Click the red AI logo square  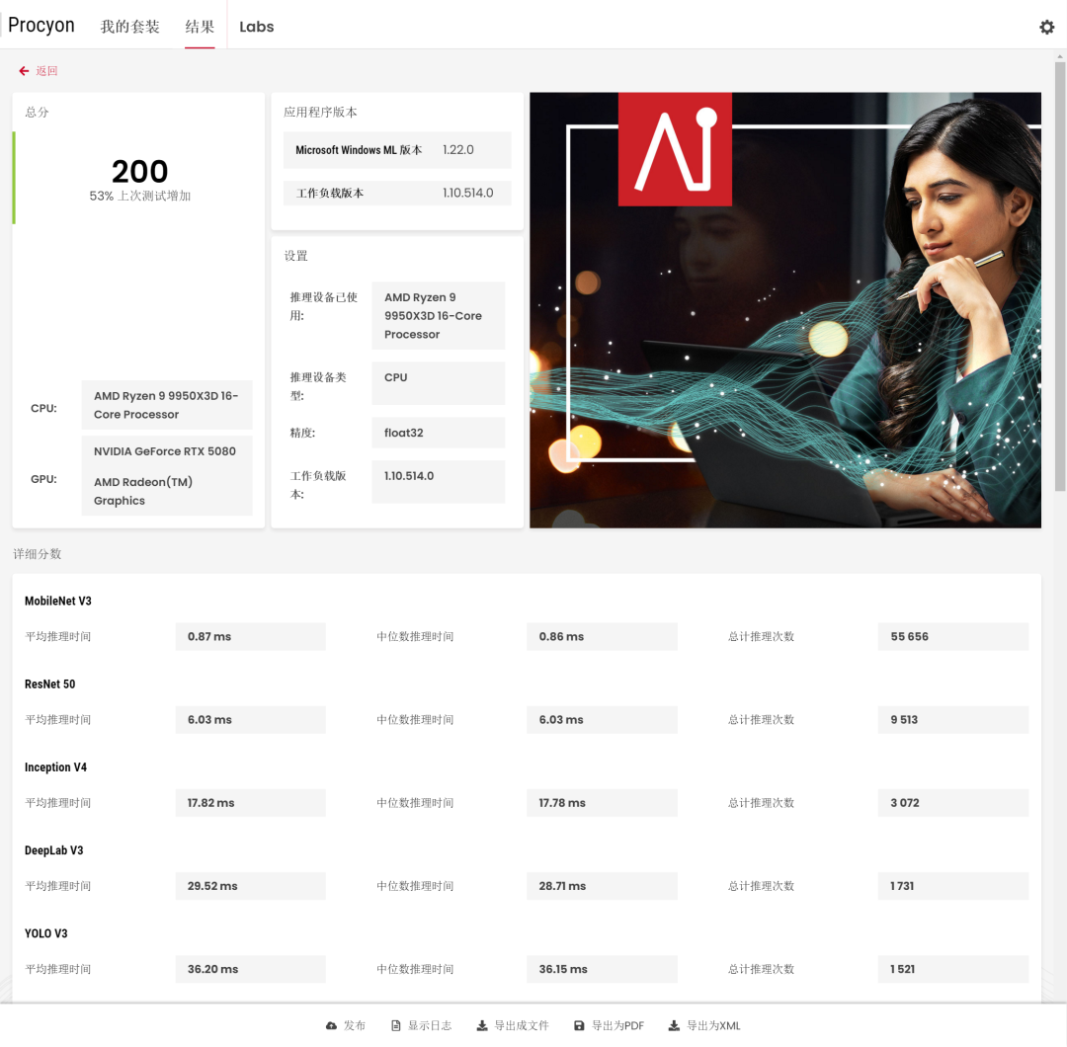click(x=675, y=149)
